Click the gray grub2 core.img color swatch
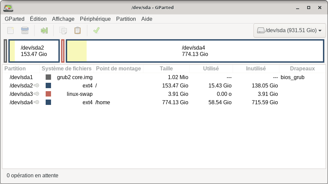This screenshot has width=328, height=184. click(x=48, y=77)
